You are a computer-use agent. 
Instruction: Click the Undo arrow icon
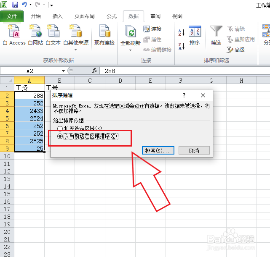tap(24, 5)
